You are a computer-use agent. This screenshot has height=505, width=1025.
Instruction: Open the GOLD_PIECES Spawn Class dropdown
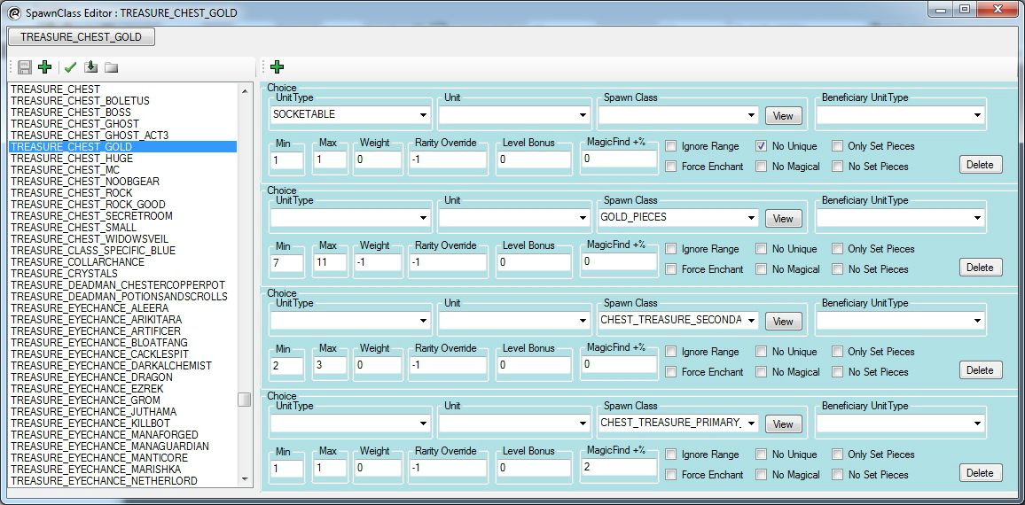[752, 218]
